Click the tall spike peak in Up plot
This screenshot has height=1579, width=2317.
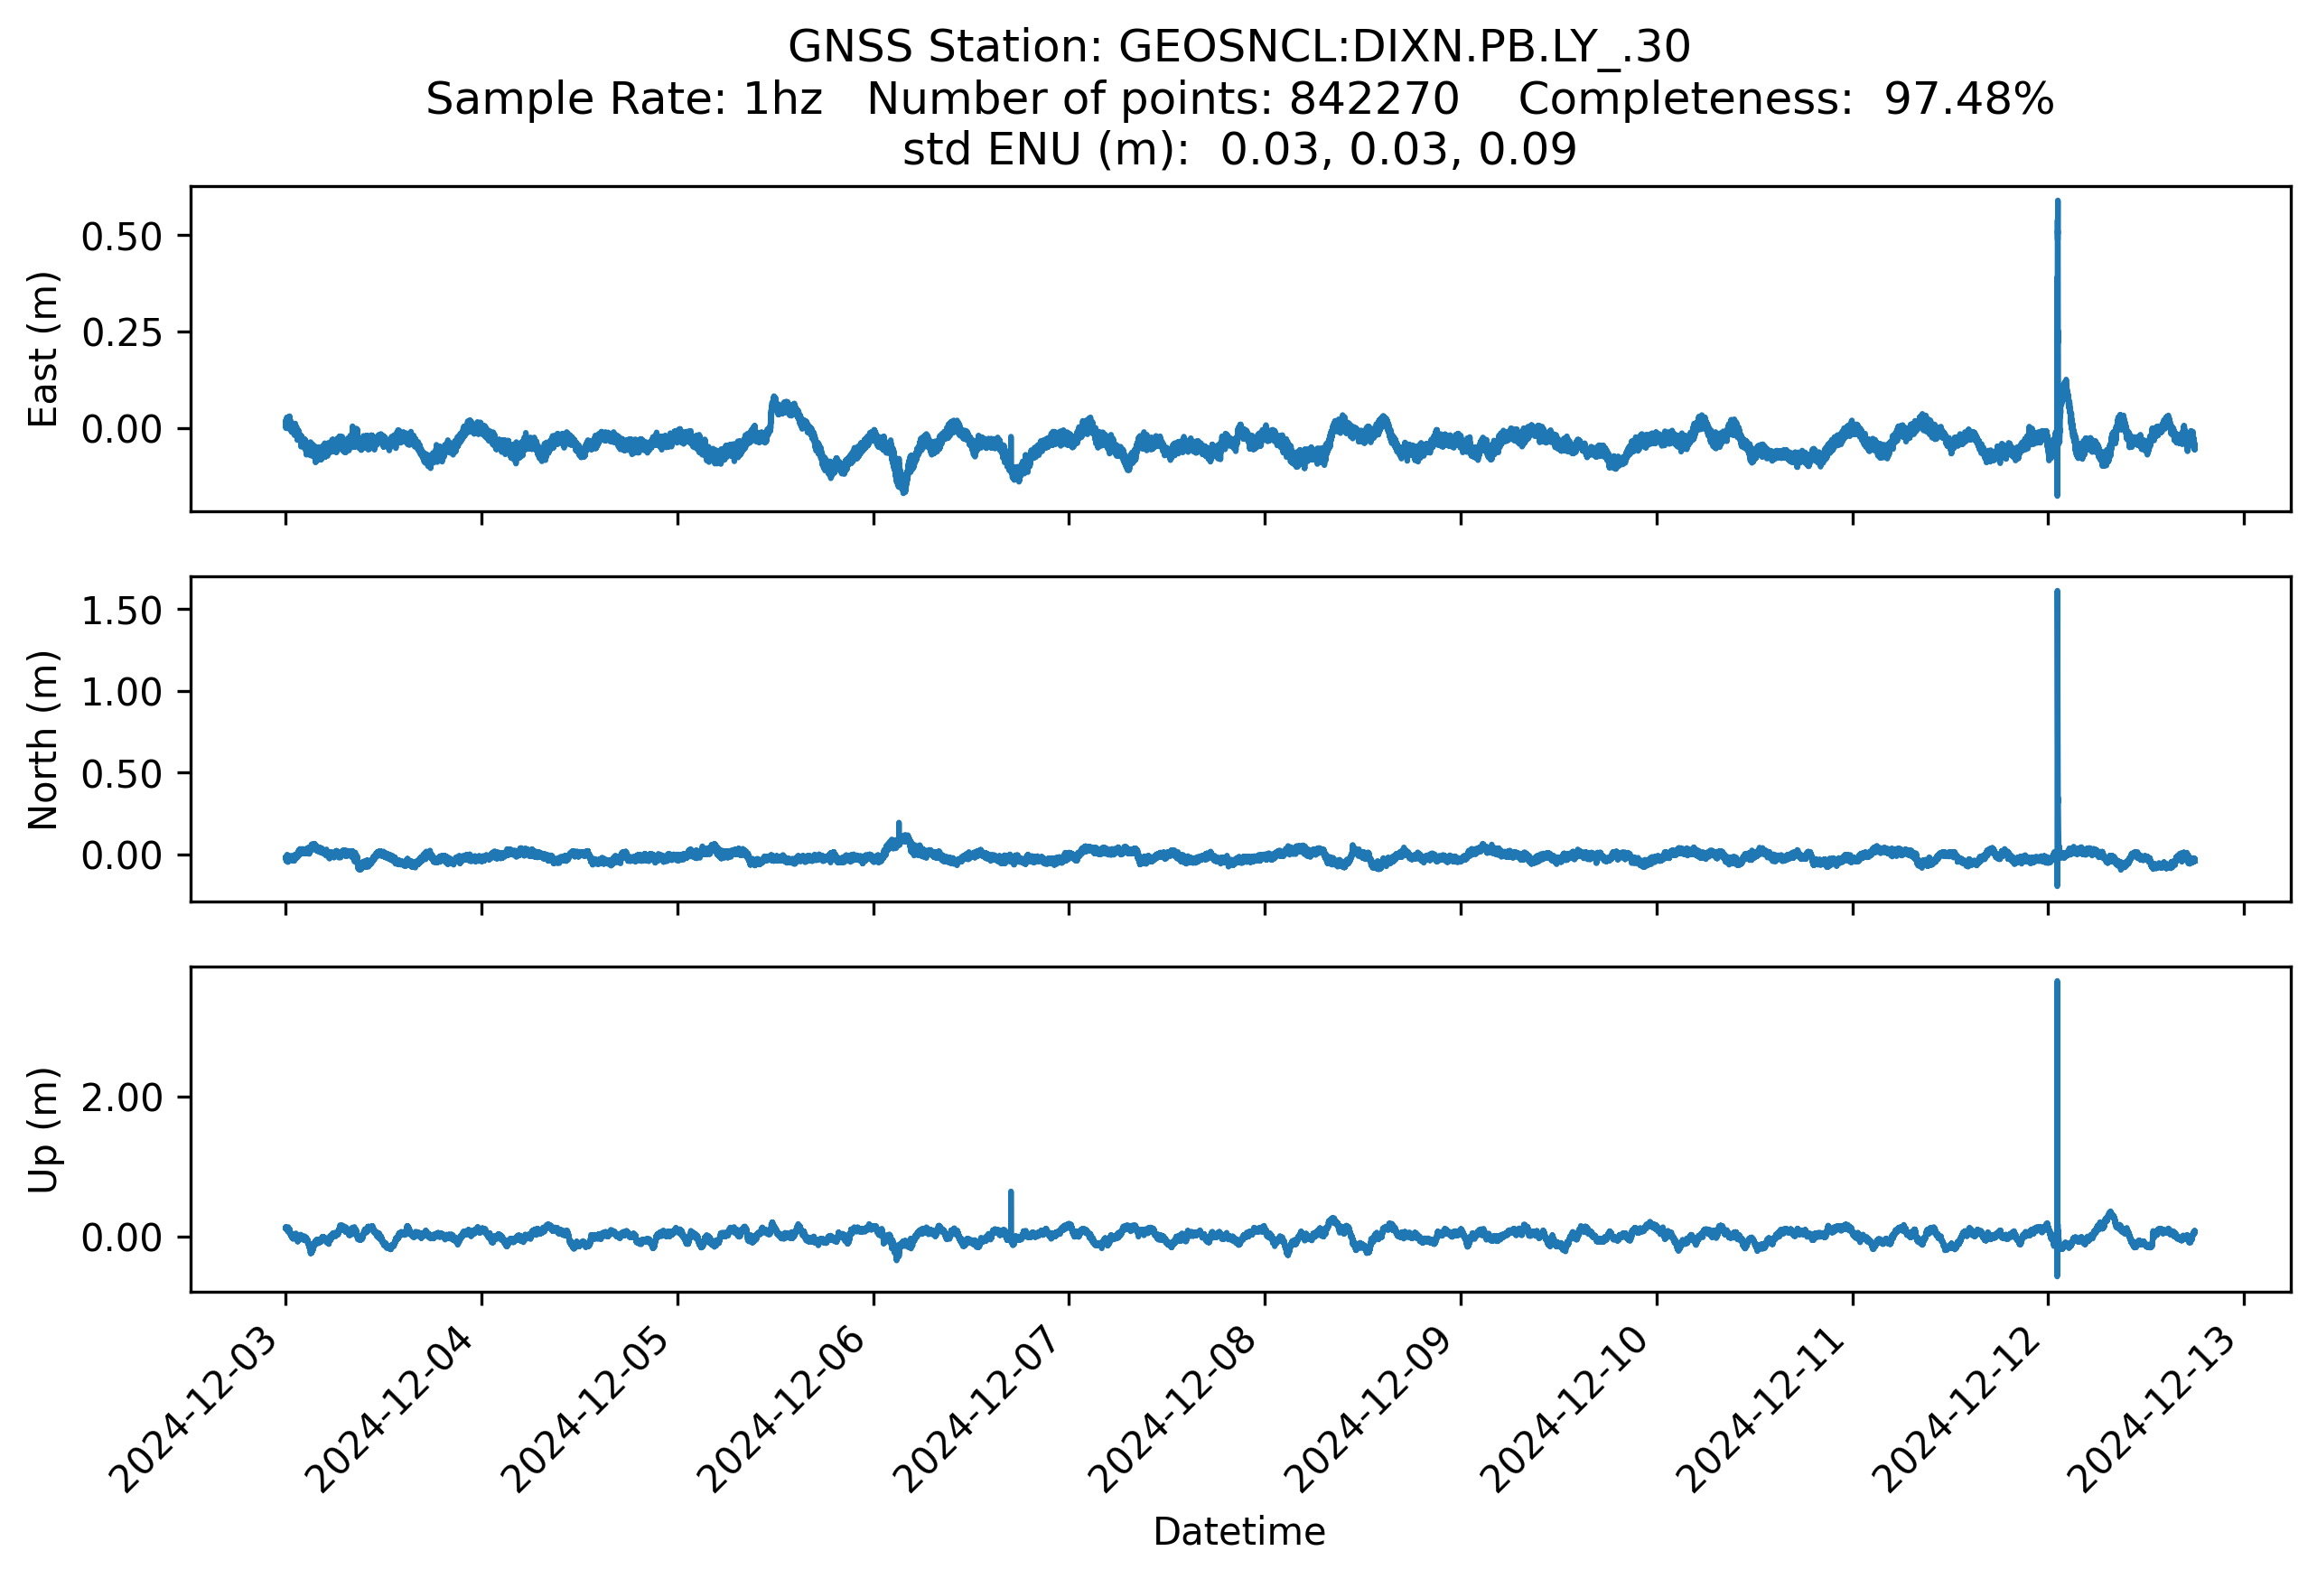click(x=2057, y=986)
